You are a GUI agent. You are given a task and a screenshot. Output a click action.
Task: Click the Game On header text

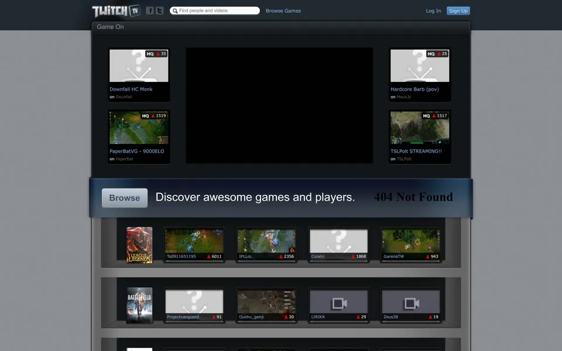coord(110,27)
